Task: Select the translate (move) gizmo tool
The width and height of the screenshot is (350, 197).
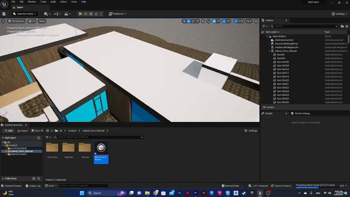Action: click(188, 21)
